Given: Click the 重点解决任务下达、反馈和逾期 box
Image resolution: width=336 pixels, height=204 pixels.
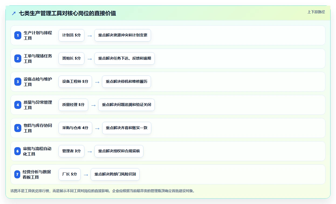Looking at the screenshot, I should pyautogui.click(x=125, y=58).
